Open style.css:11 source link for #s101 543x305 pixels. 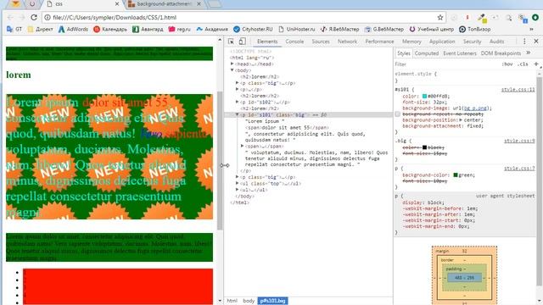click(x=518, y=90)
